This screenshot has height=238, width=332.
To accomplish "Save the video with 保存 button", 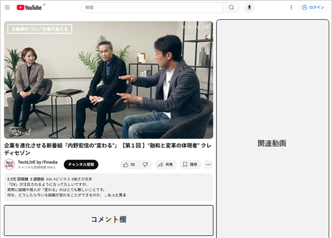I will [190, 164].
